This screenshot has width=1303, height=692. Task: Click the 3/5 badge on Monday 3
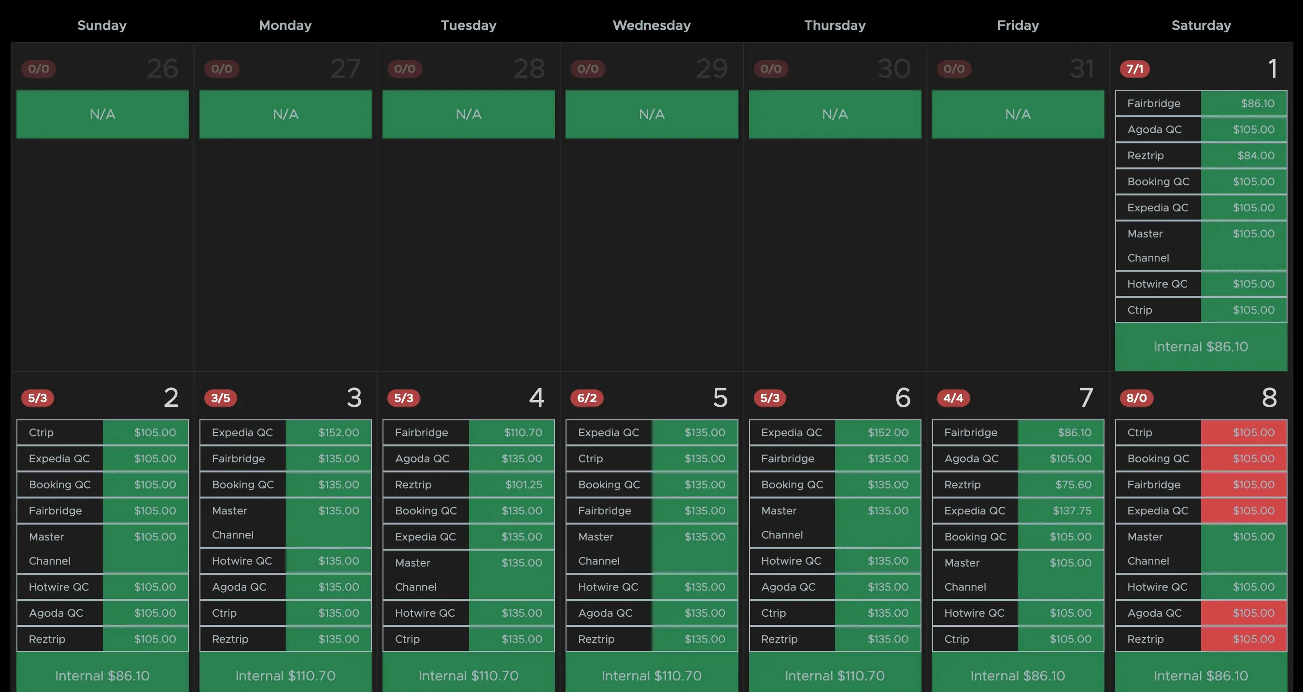[x=220, y=398]
